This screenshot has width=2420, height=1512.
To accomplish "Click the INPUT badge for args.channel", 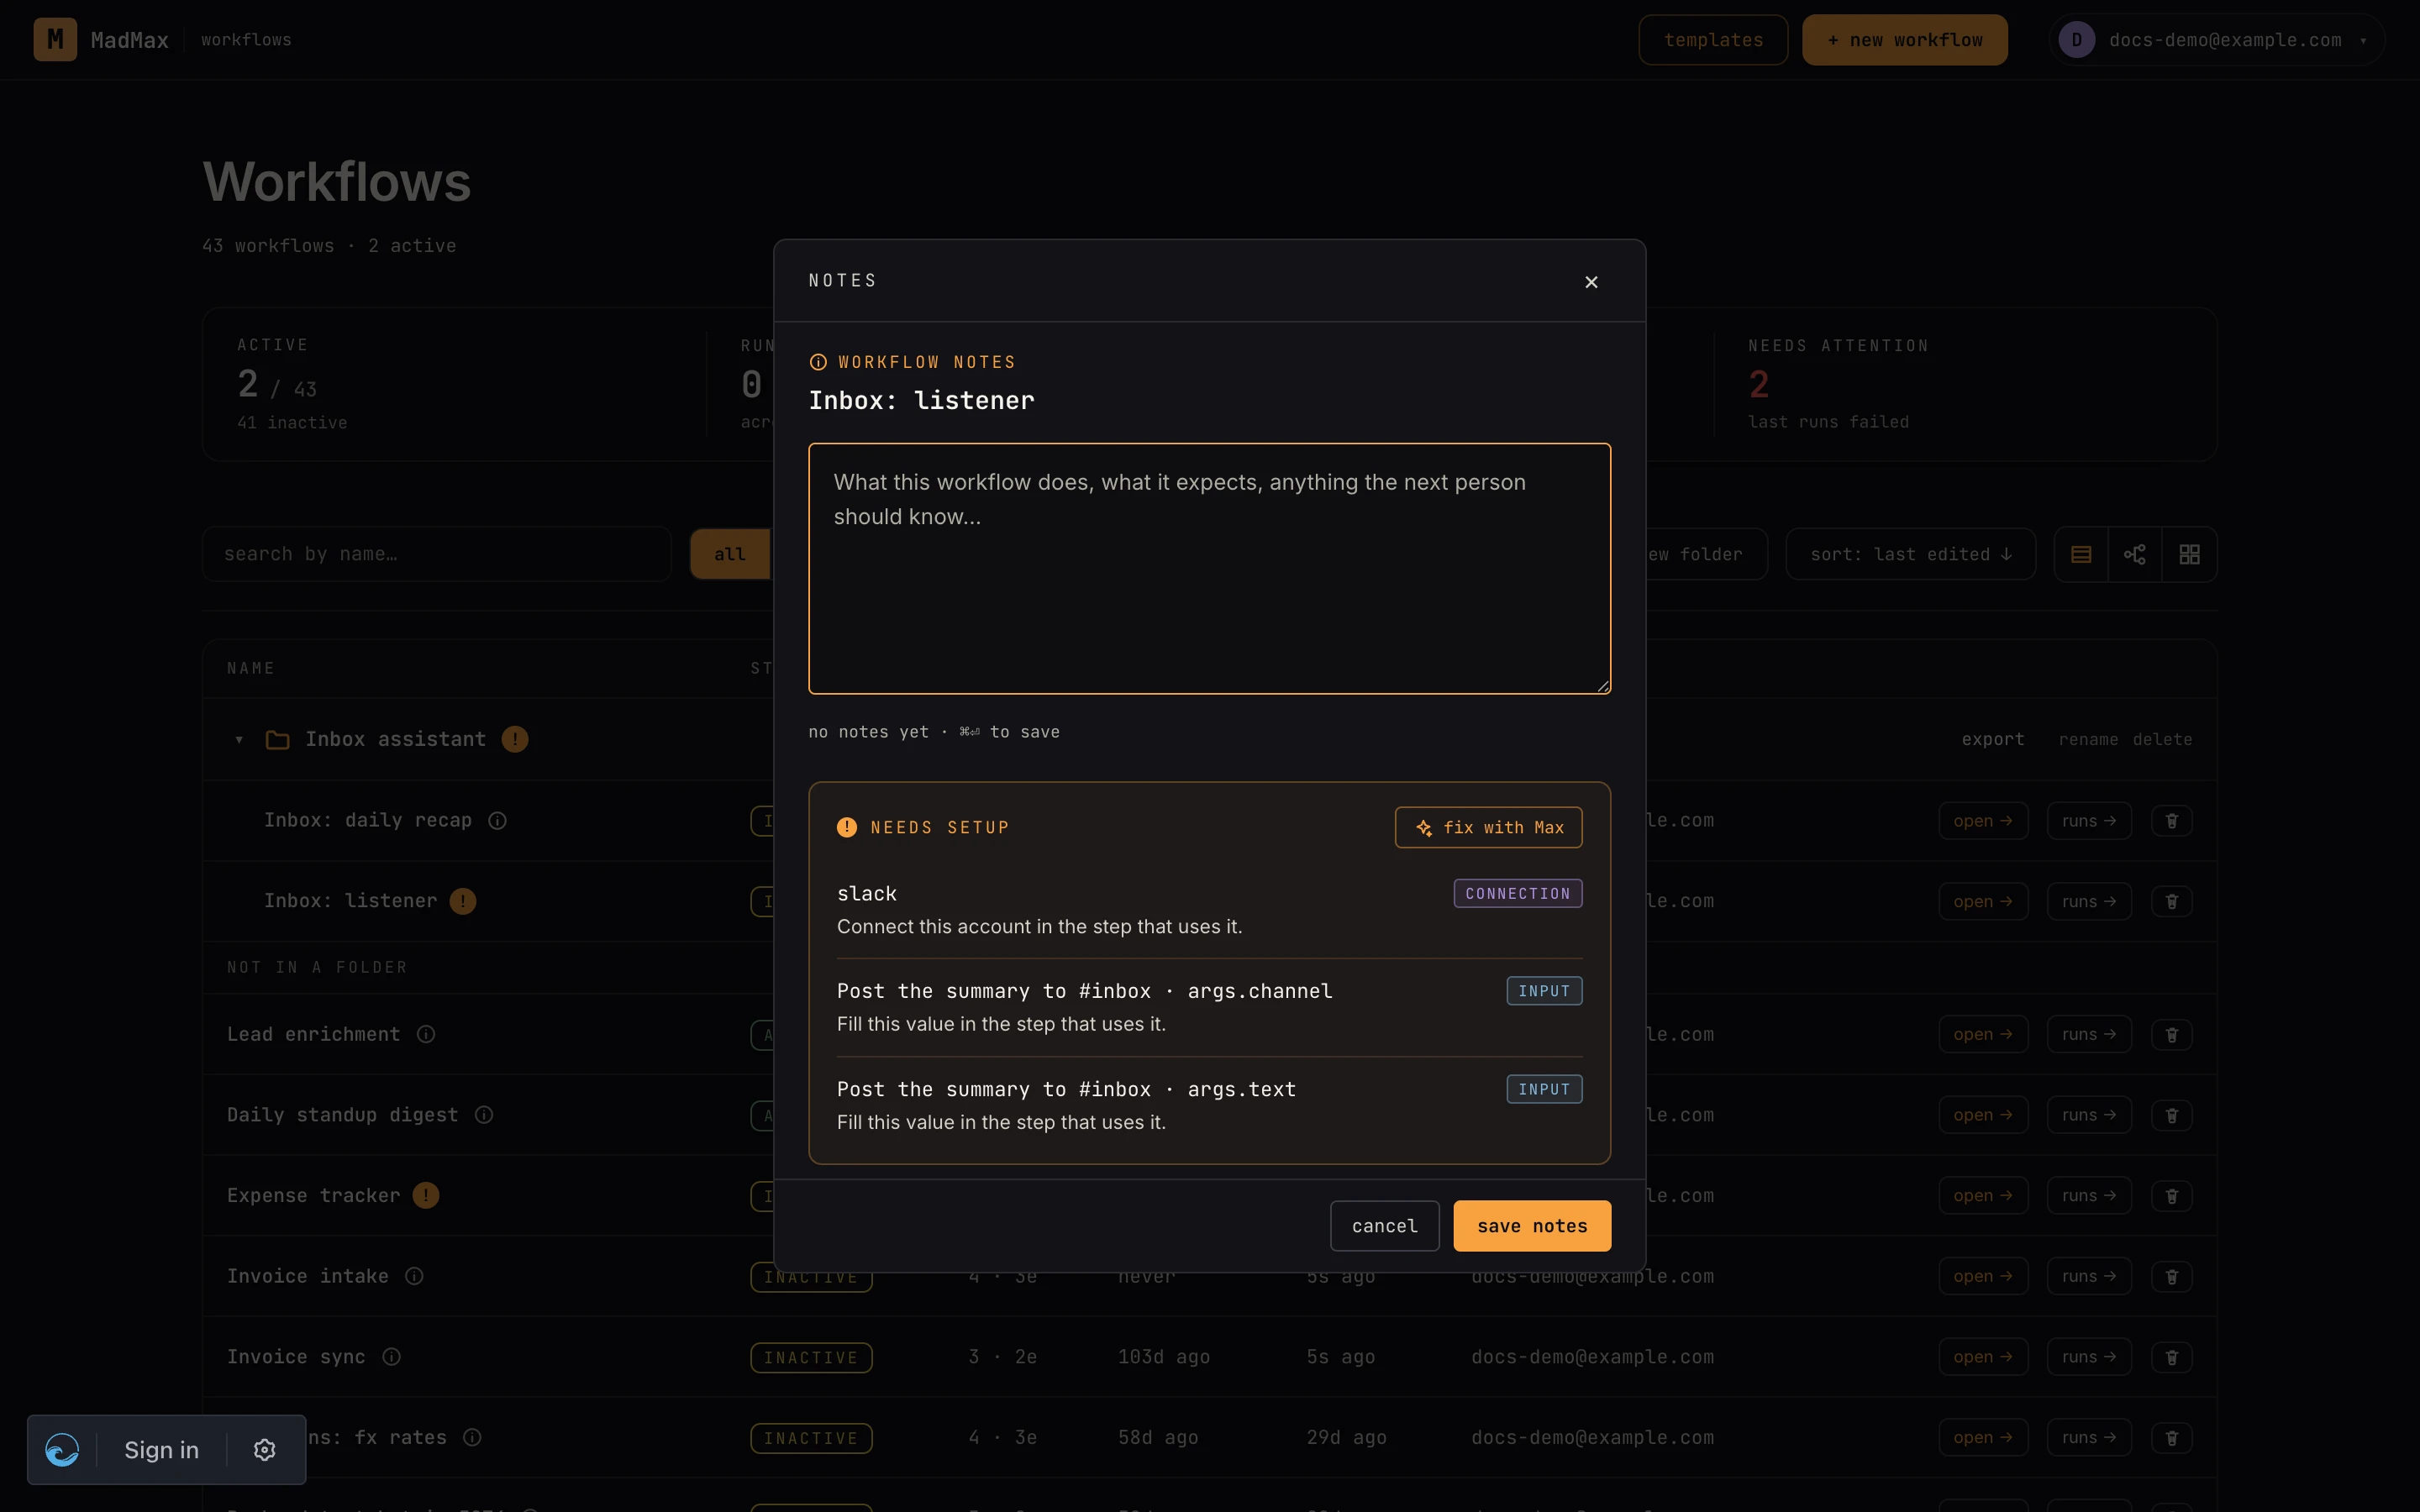I will click(1544, 991).
